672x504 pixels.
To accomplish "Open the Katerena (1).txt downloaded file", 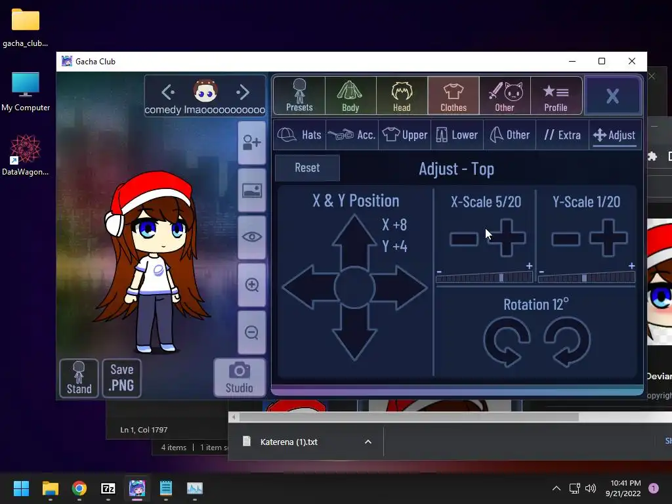I will (289, 442).
